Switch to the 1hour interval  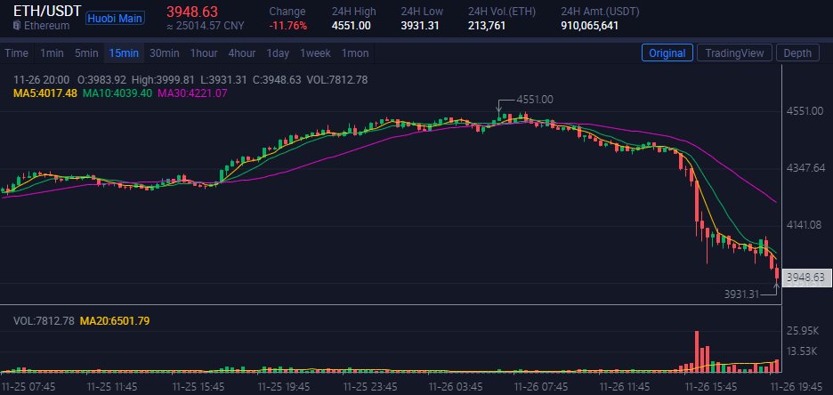click(x=204, y=53)
